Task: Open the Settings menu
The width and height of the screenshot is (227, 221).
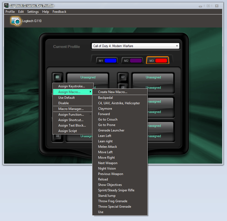Action: coord(33,12)
